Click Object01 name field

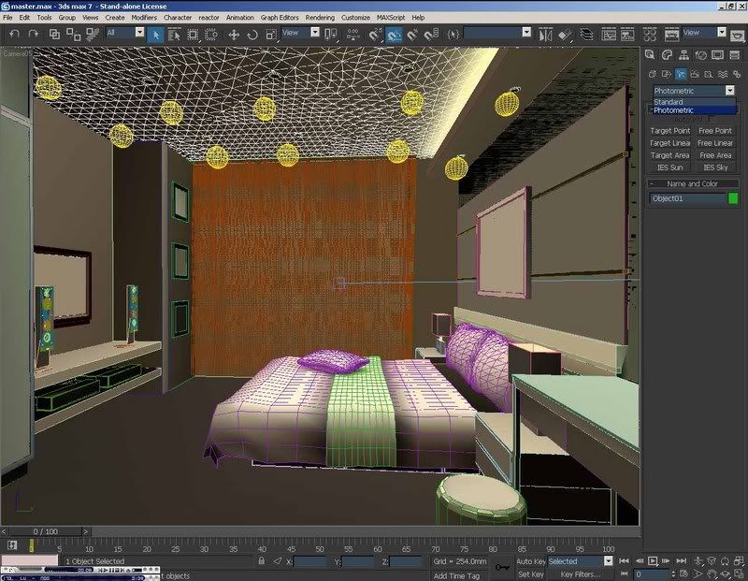point(687,198)
